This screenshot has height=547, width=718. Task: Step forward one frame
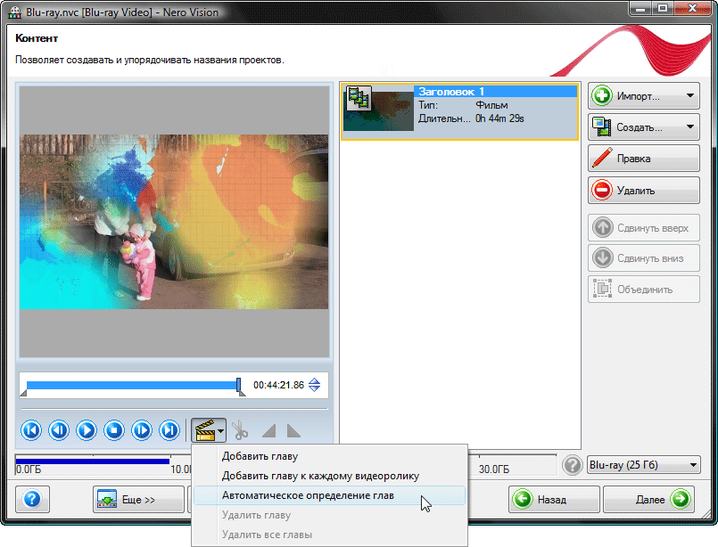pos(142,430)
